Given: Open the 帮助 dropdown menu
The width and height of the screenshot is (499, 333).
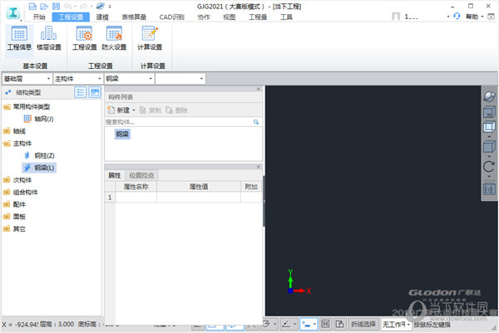Looking at the screenshot, I should [475, 17].
